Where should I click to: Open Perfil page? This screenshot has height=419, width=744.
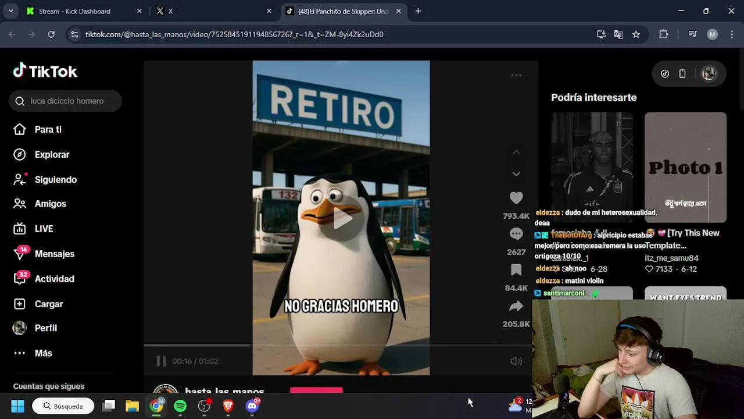click(35, 328)
